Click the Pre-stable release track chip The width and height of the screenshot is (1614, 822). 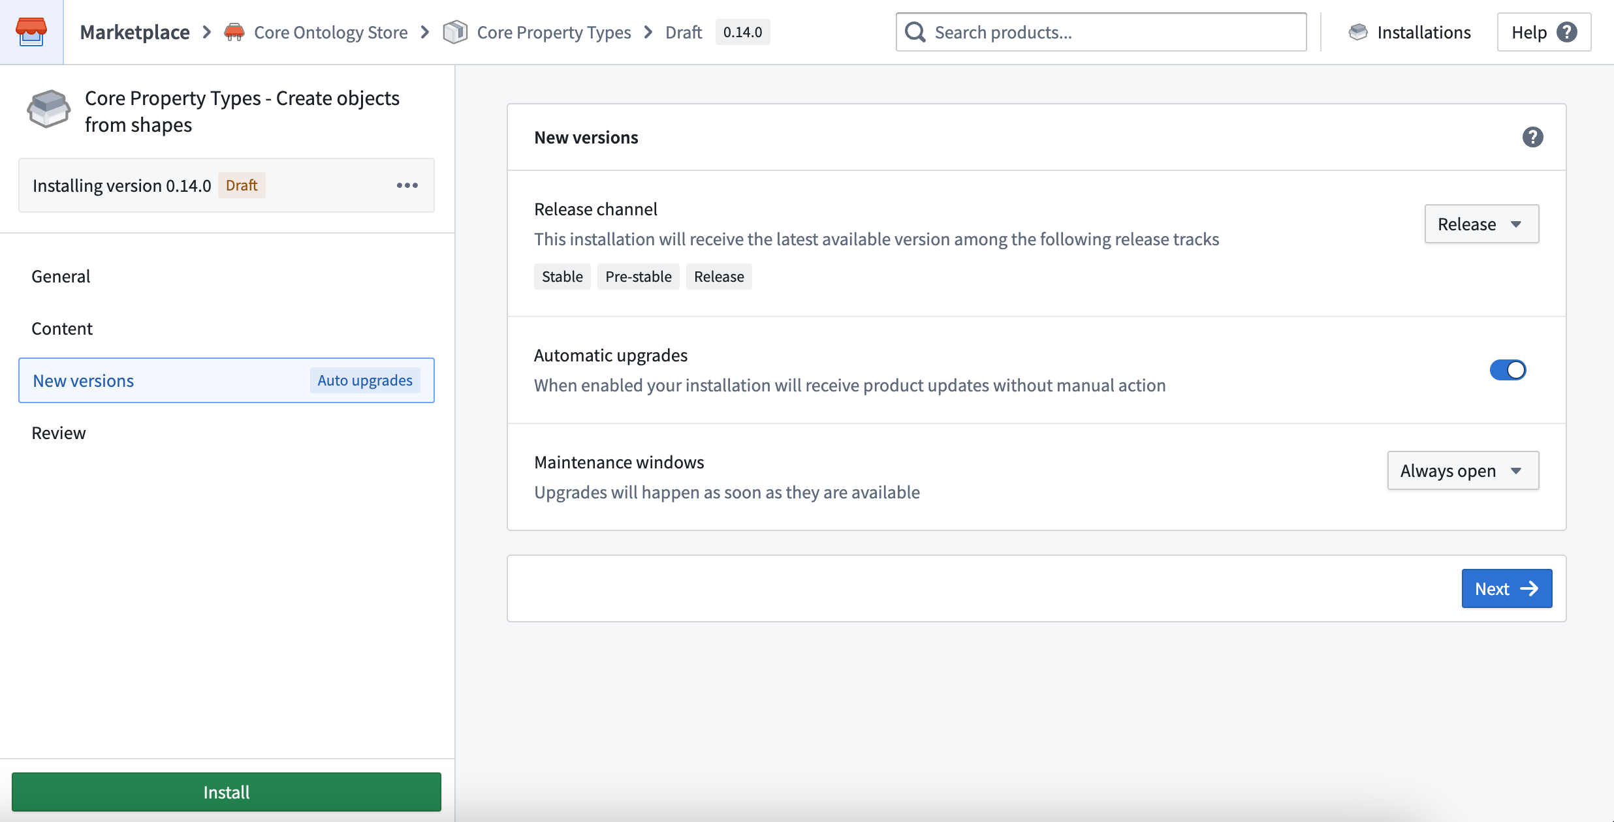coord(638,276)
